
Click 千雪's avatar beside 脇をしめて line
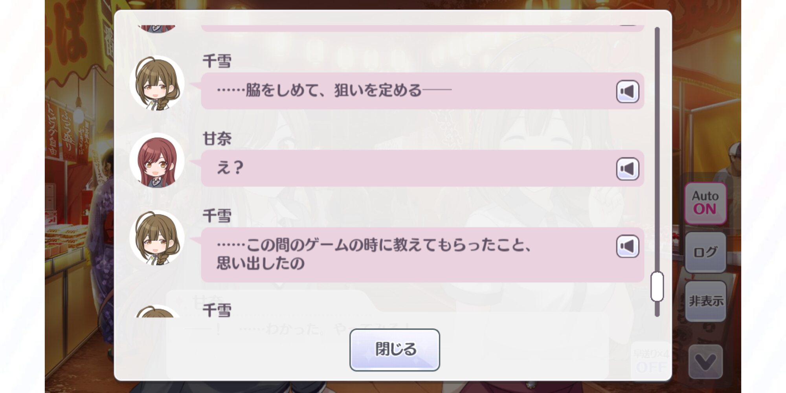point(157,83)
